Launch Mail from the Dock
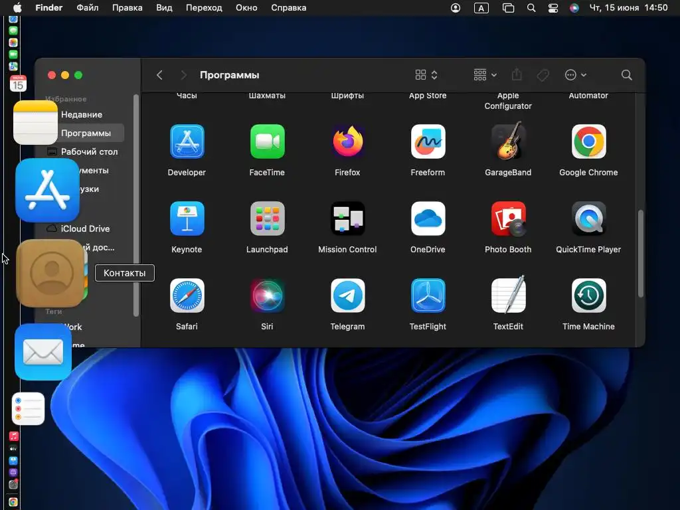The image size is (680, 510). 43,352
